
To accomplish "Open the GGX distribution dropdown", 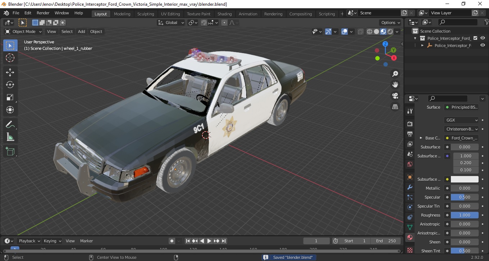I will click(x=462, y=120).
